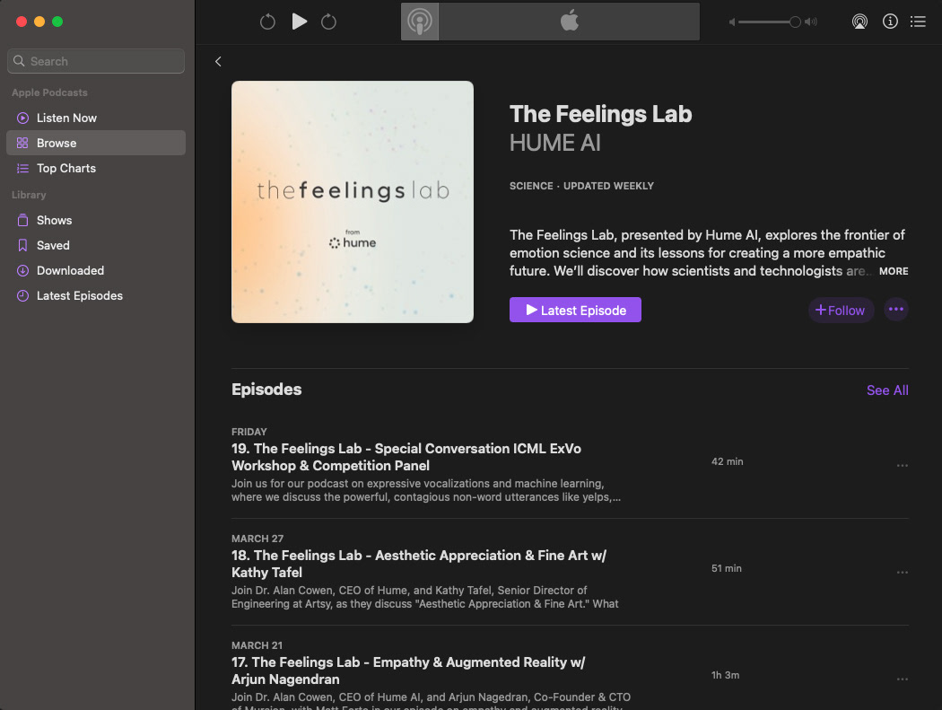The height and width of the screenshot is (710, 942).
Task: Show episode info with the info icon
Action: (x=890, y=22)
